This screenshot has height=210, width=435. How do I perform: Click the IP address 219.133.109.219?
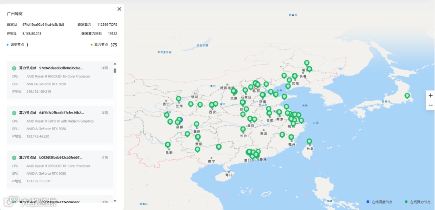[39, 91]
